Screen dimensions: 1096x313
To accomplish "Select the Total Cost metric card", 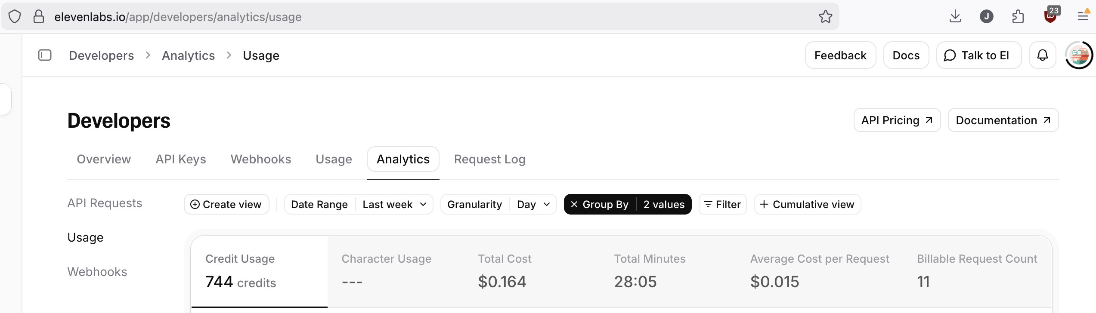I will 532,271.
